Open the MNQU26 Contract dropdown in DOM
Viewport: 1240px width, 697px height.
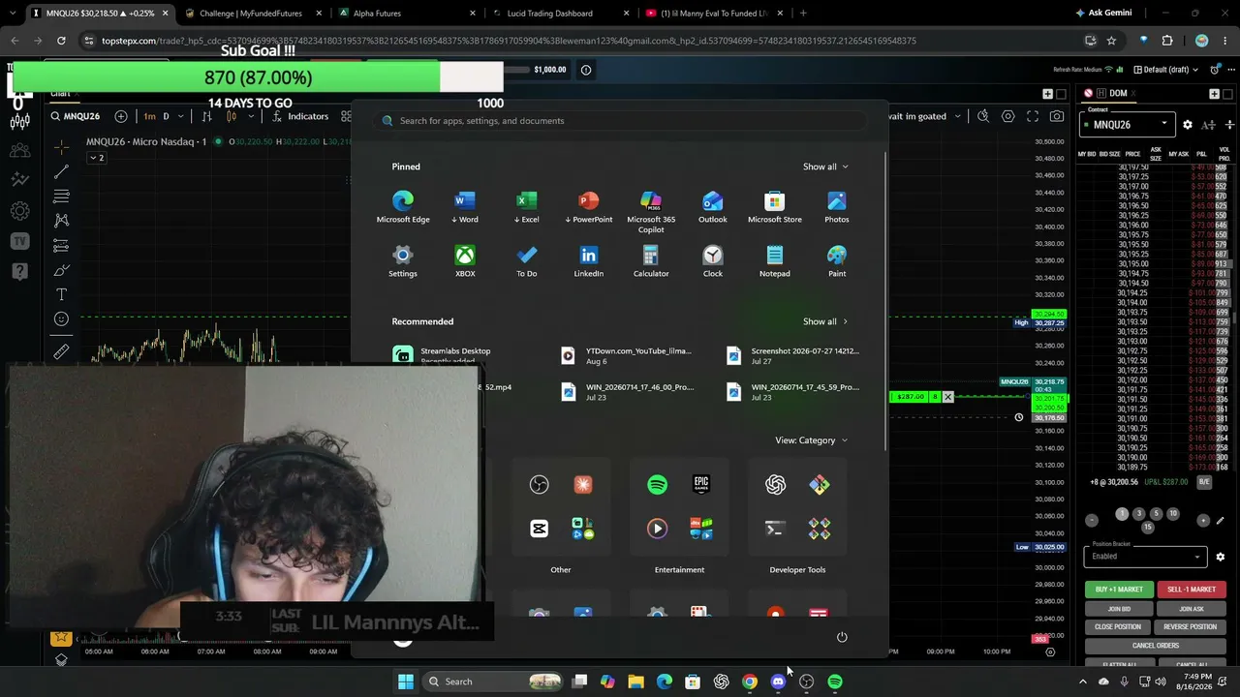pos(1129,125)
